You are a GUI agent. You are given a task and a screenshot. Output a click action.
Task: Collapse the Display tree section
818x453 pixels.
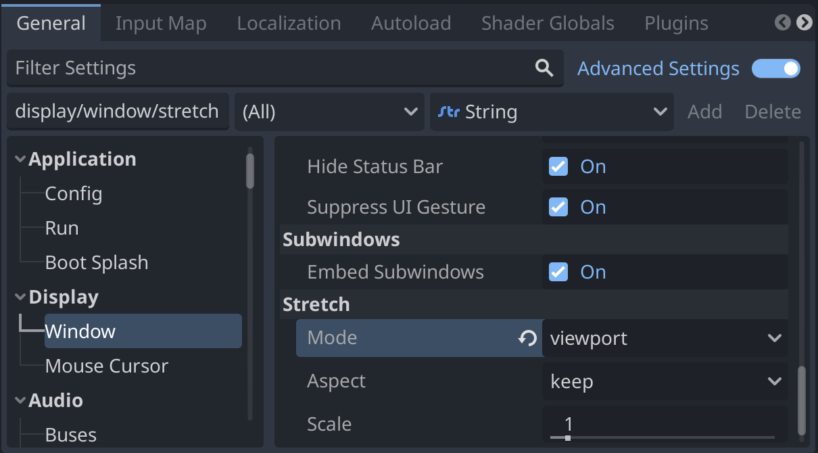coord(20,297)
